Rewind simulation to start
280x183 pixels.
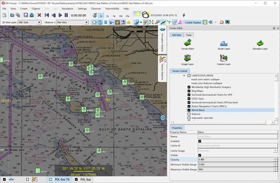(47, 15)
